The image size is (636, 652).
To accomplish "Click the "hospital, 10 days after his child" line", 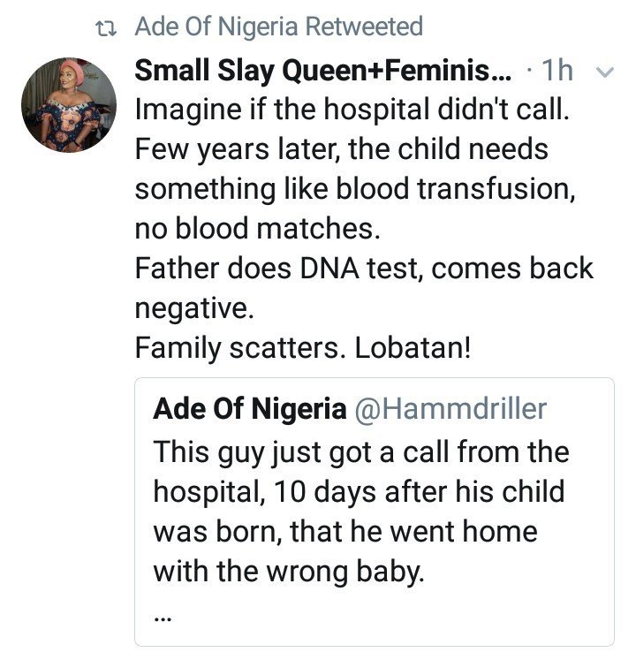I will [x=360, y=492].
